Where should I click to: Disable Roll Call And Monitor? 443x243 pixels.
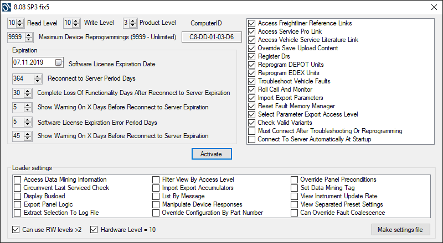tap(252, 89)
